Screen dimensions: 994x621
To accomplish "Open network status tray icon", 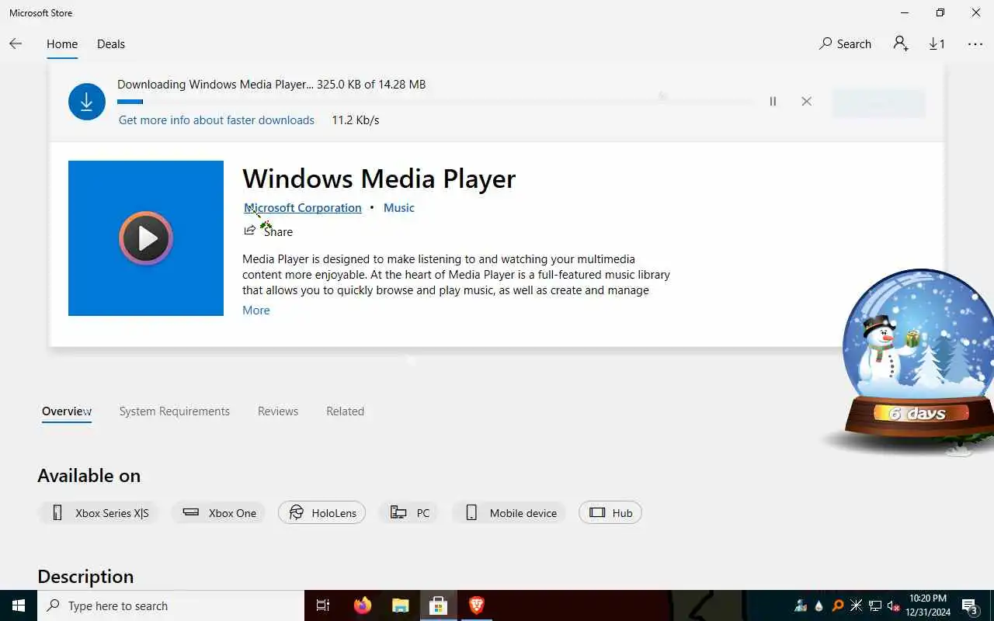I will (875, 605).
